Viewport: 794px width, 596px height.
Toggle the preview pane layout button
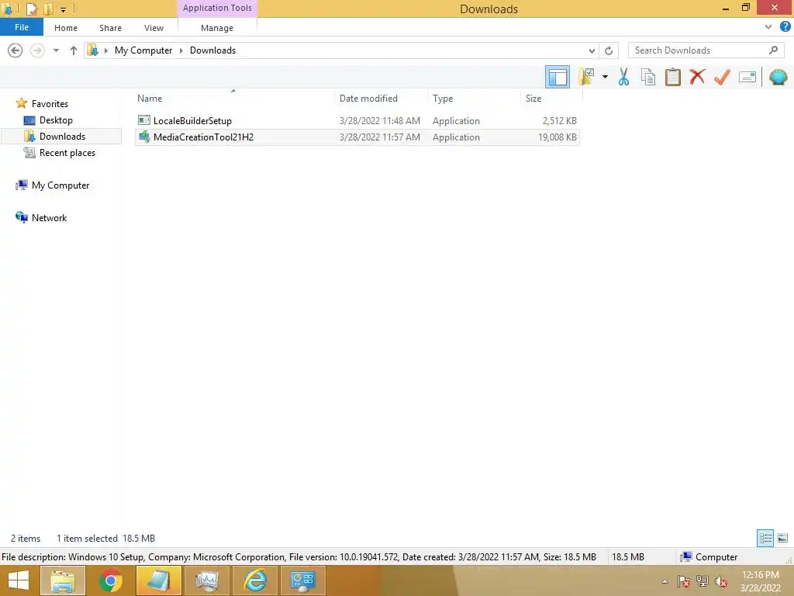tap(557, 77)
